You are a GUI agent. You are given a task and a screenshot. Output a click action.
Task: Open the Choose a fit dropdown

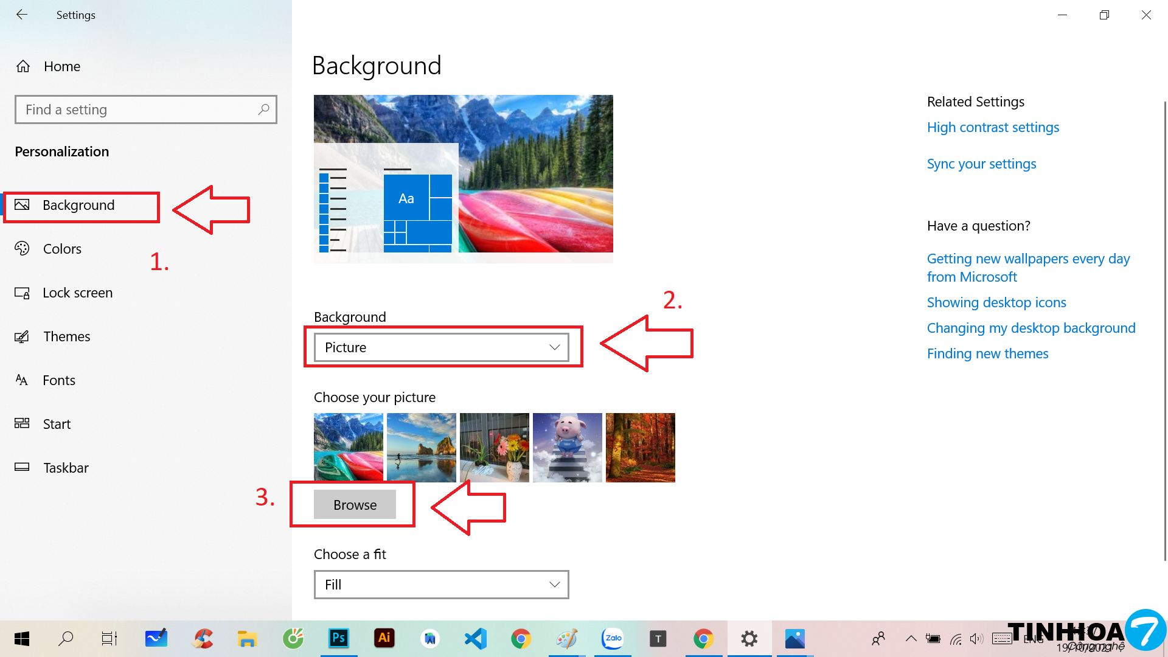point(441,585)
